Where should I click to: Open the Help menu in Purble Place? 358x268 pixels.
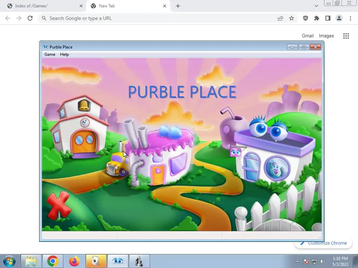[64, 54]
